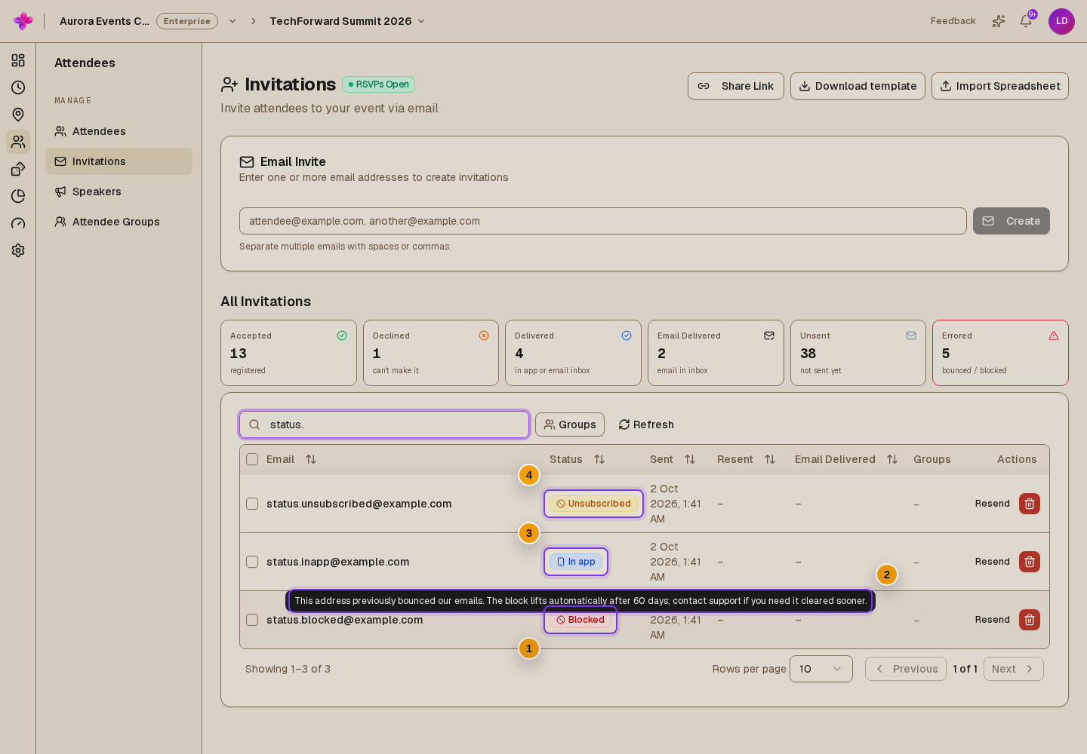Click the Aurora Events flower logo
The width and height of the screenshot is (1087, 754).
23,21
